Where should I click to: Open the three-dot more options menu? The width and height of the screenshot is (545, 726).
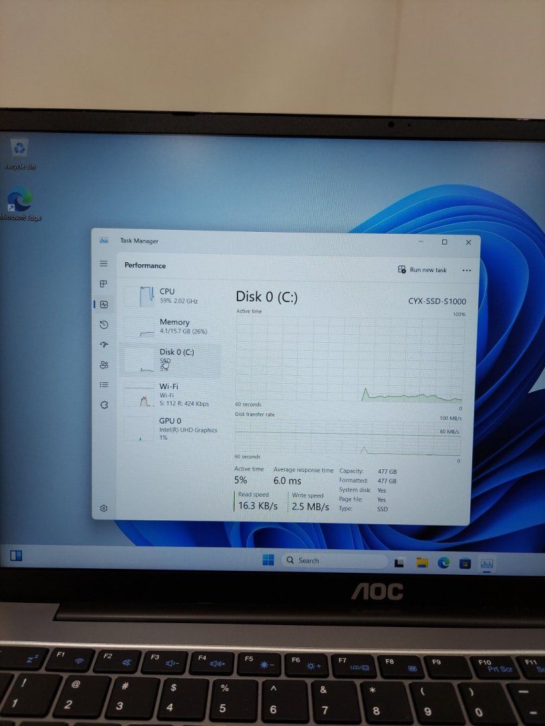(x=466, y=270)
